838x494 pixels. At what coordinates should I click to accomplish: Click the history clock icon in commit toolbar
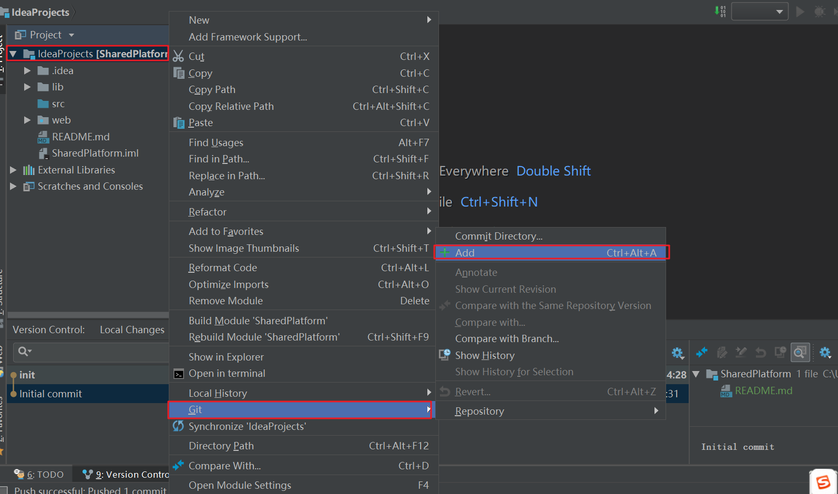[x=780, y=352]
